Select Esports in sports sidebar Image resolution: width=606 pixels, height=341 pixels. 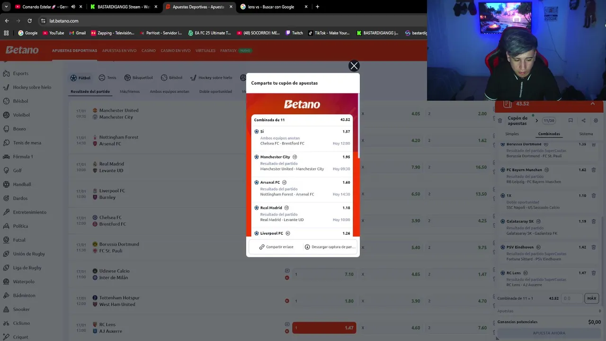[21, 73]
